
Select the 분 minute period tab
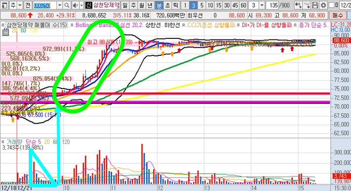point(159,5)
